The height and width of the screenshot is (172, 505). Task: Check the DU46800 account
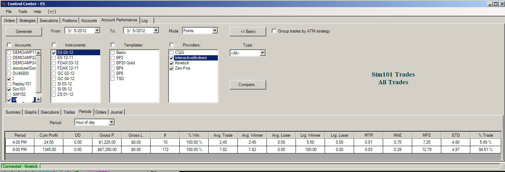[x=9, y=73]
